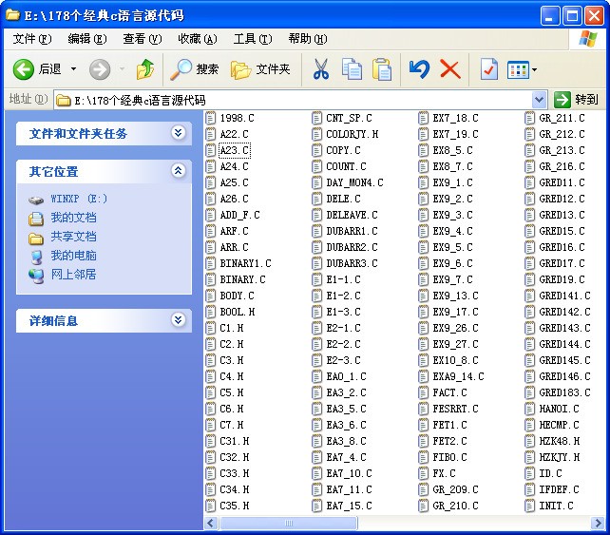
Task: Select the COPY.C file name
Action: (343, 150)
